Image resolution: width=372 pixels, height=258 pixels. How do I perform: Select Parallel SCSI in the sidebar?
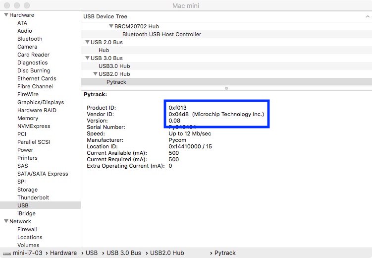click(x=34, y=142)
